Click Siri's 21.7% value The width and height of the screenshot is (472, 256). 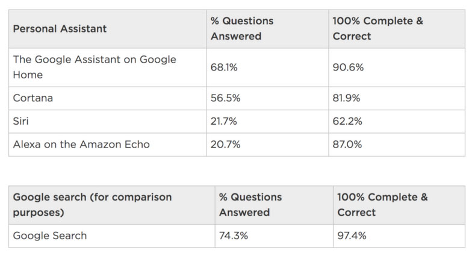click(x=223, y=121)
